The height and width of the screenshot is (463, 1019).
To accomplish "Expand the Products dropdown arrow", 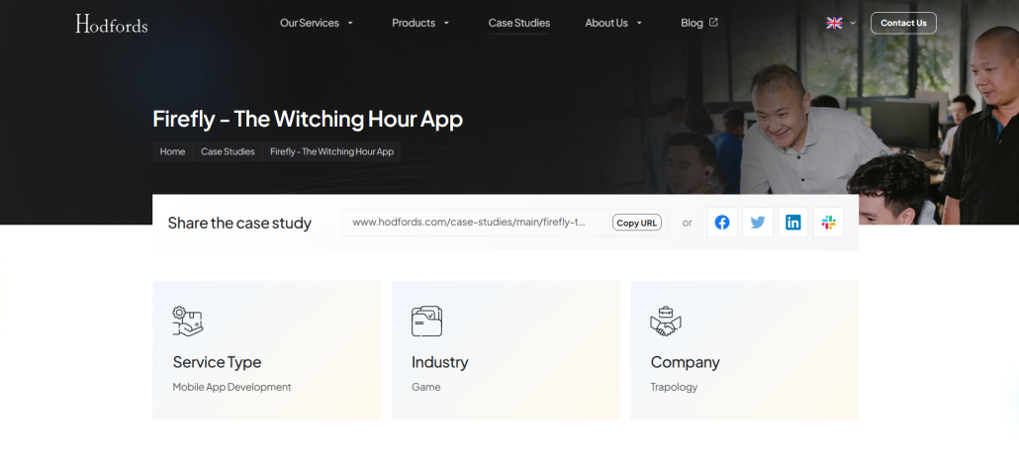I will pyautogui.click(x=446, y=23).
